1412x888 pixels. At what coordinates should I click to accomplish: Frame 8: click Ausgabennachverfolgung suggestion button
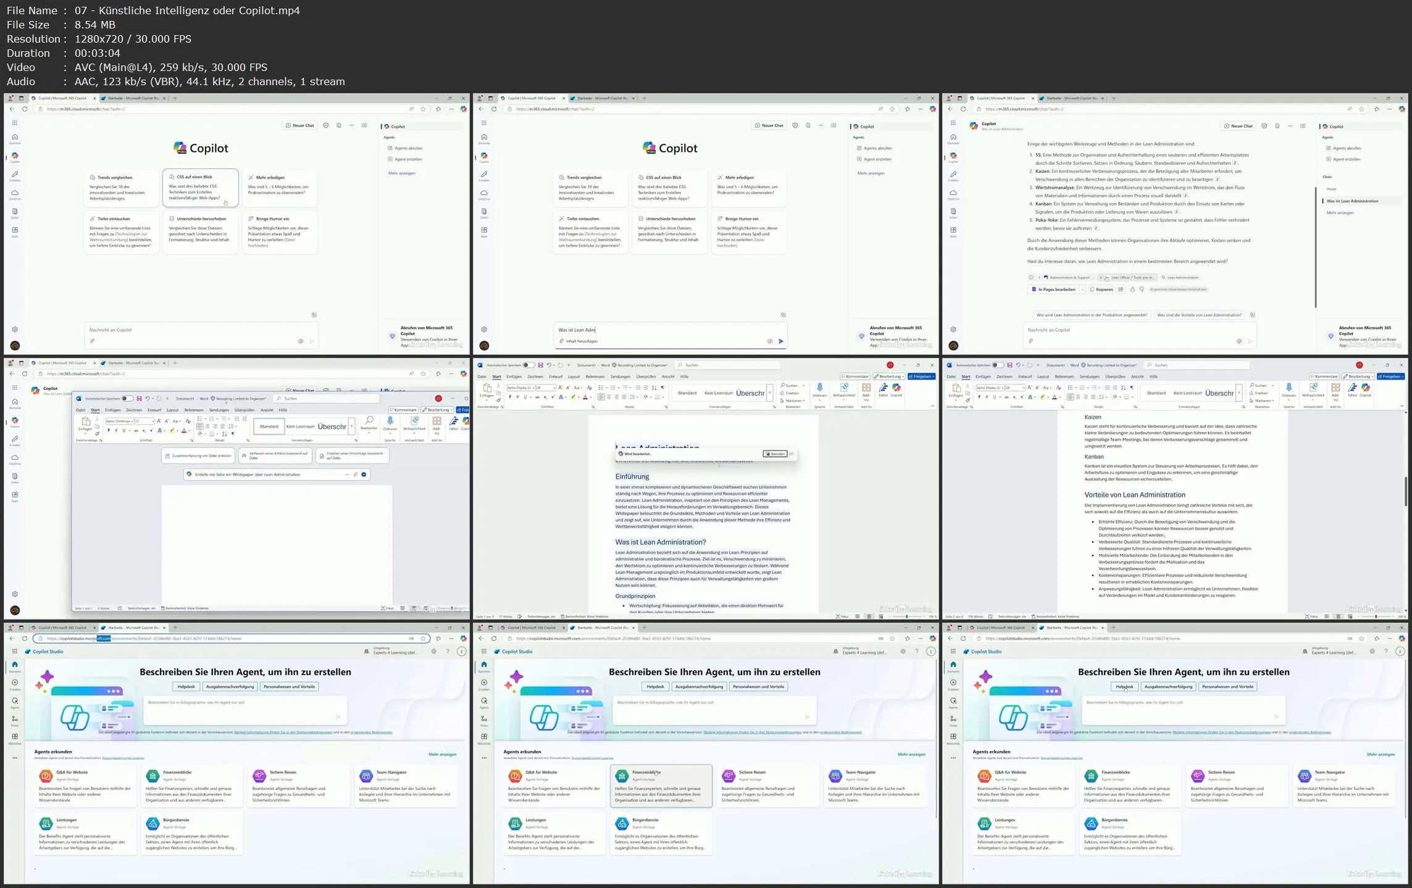pyautogui.click(x=699, y=686)
